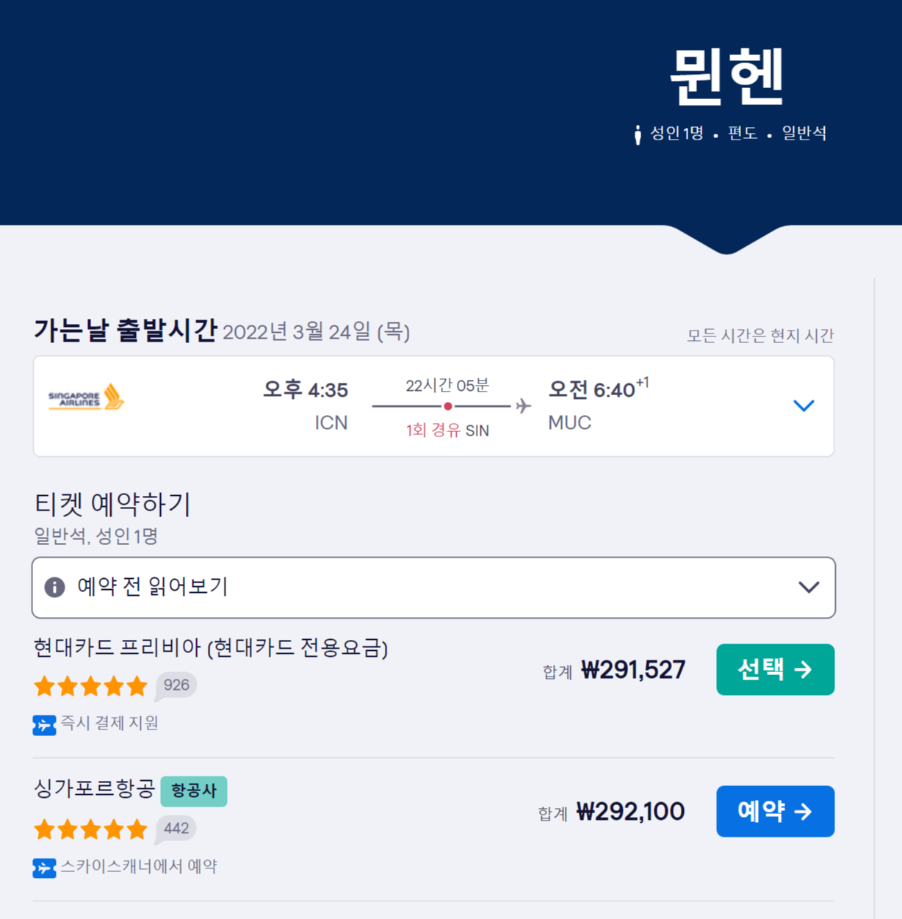Expand the Singapore Airlines flight details chevron
This screenshot has width=902, height=919.
[804, 406]
